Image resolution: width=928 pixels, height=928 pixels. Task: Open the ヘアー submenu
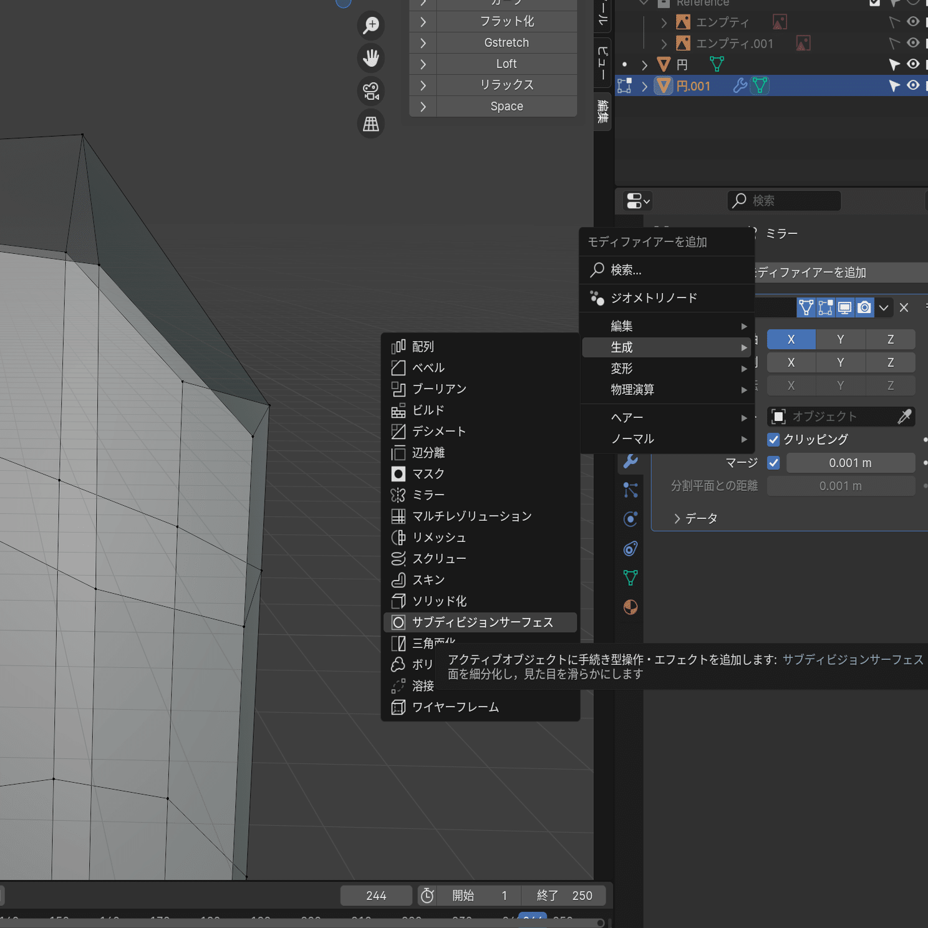(x=667, y=418)
